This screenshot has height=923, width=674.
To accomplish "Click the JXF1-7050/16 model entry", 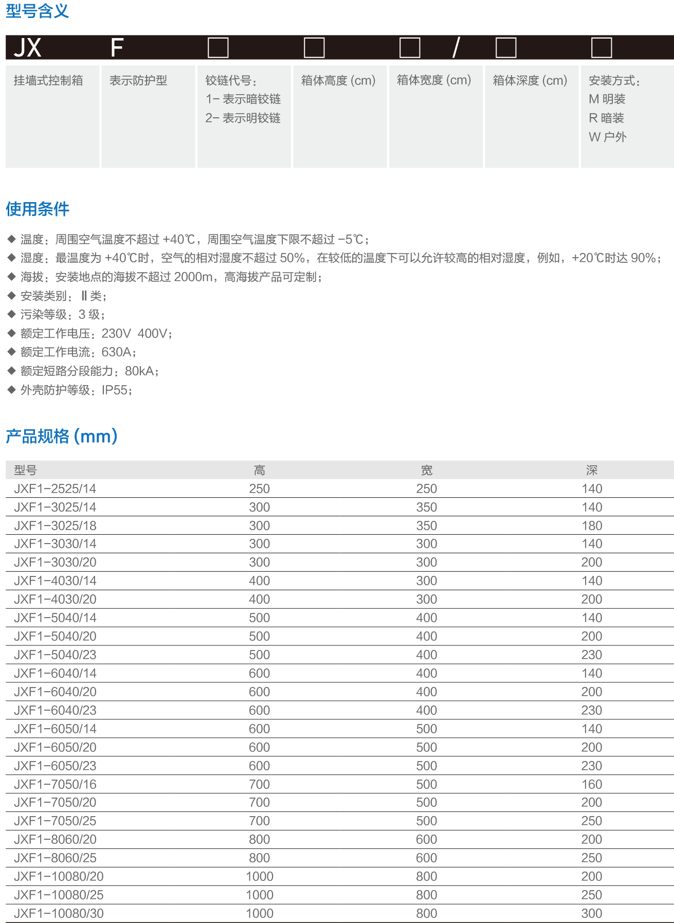I will point(55,784).
